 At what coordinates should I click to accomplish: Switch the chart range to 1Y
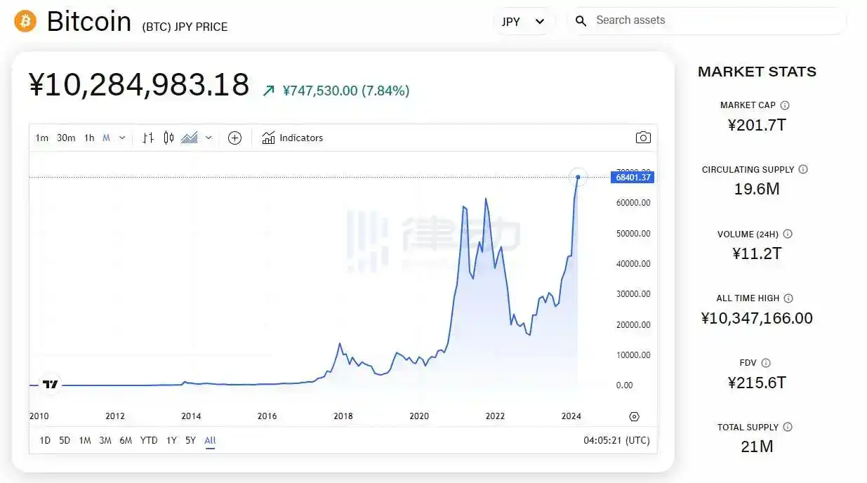click(171, 441)
